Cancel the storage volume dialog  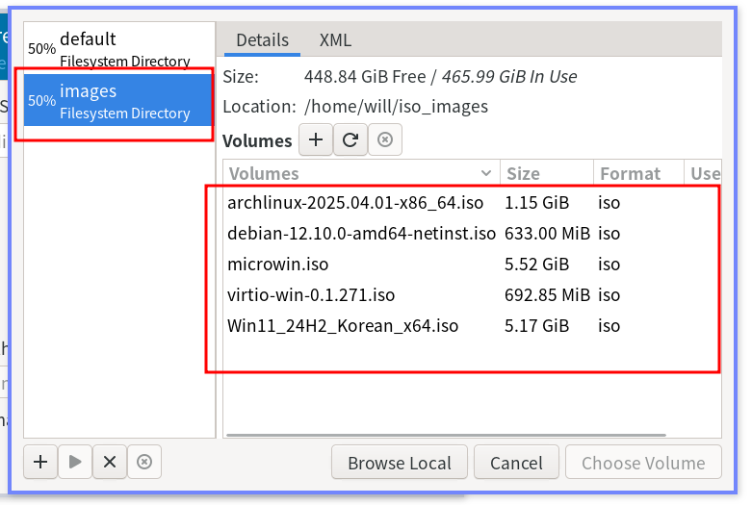click(x=516, y=463)
